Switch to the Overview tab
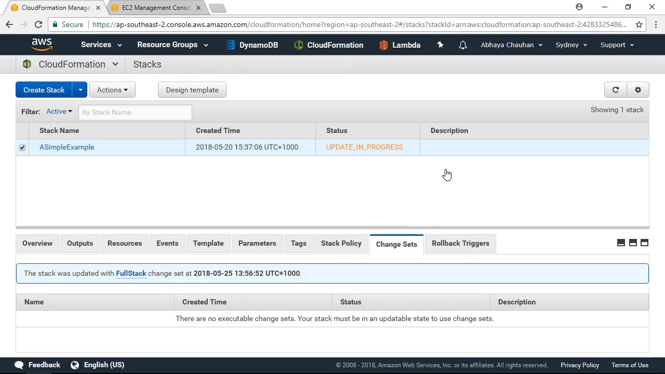 click(x=37, y=243)
